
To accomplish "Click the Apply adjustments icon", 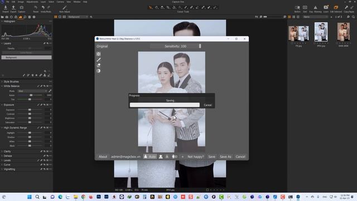I will coord(352,7).
